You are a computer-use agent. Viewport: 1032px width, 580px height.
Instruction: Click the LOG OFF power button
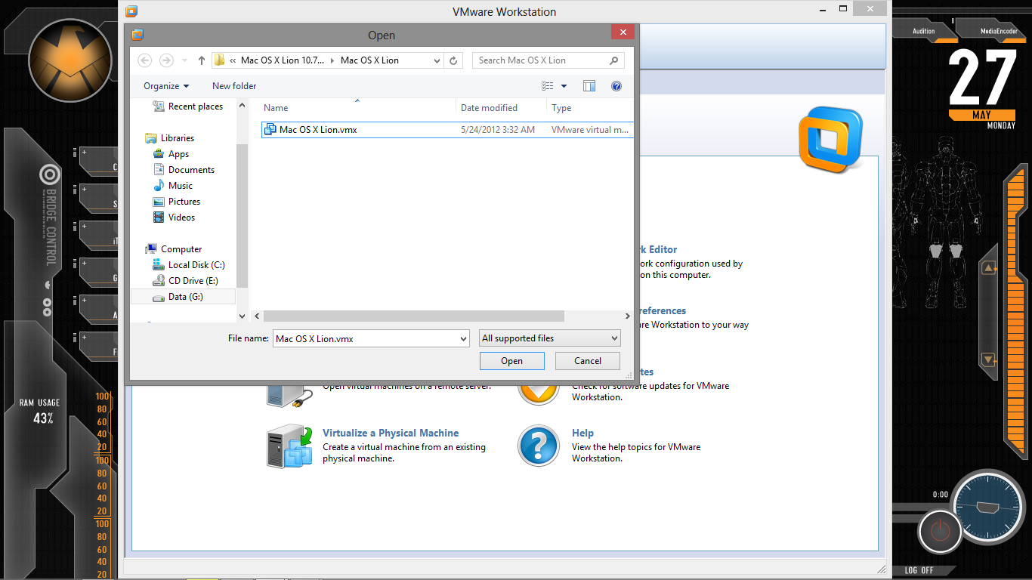pos(939,531)
